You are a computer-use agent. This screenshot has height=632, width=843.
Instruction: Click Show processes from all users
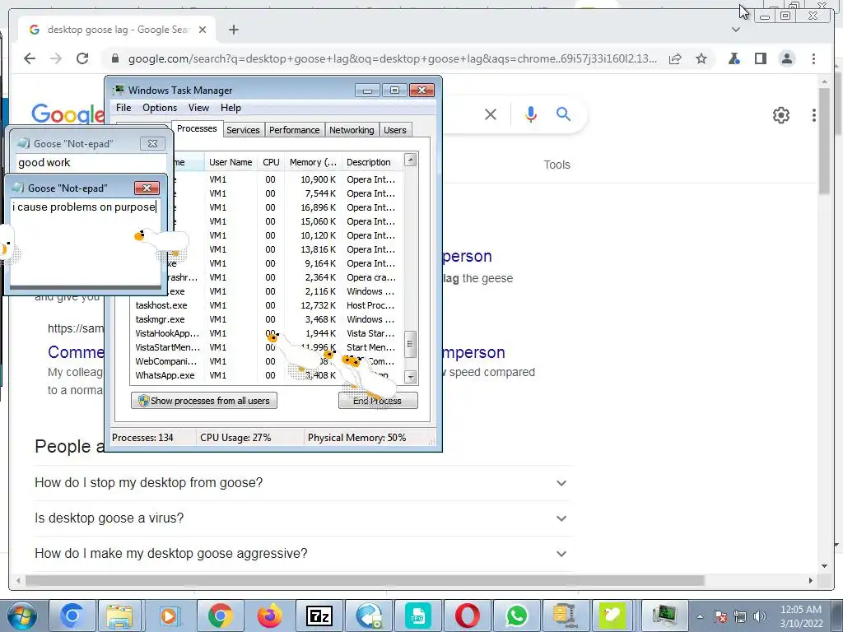pos(204,401)
